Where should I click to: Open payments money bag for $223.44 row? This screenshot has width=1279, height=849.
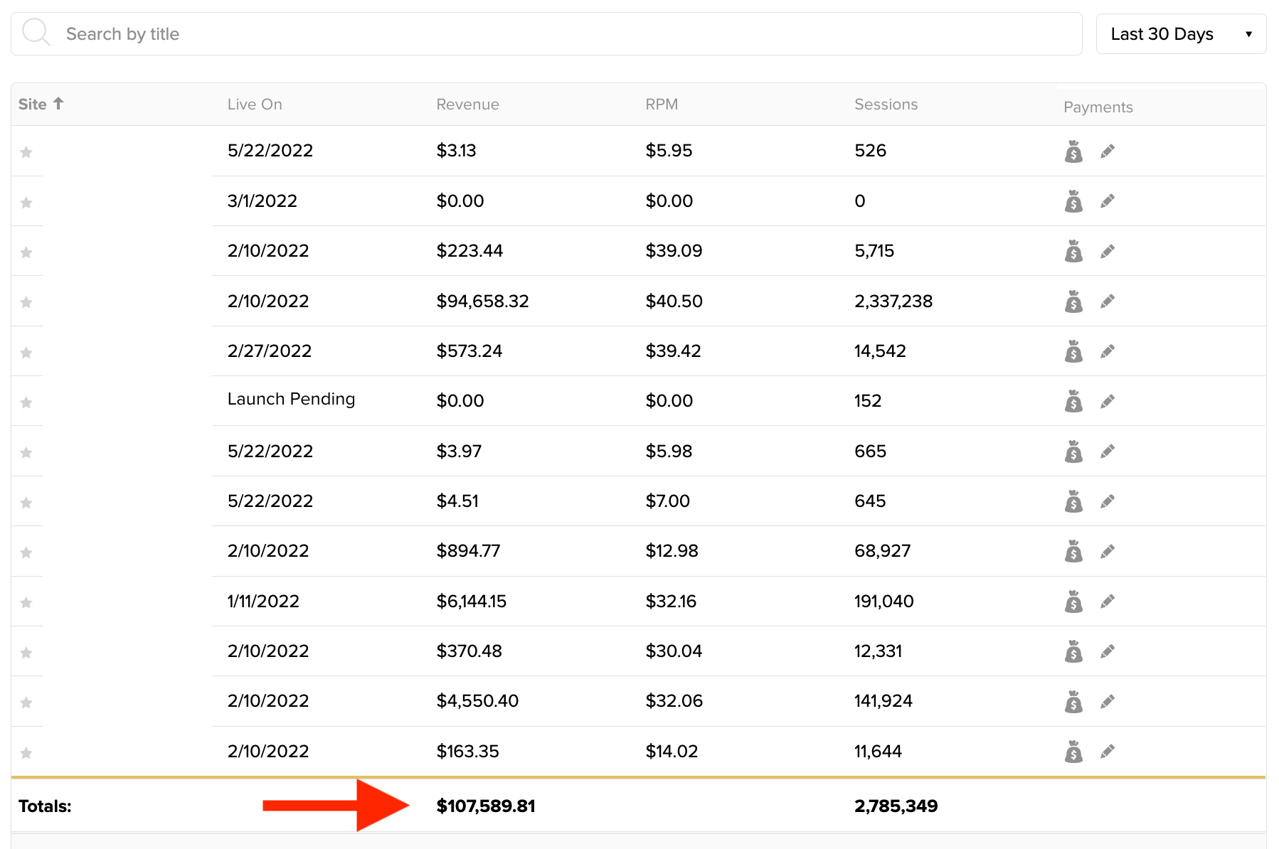pyautogui.click(x=1073, y=252)
